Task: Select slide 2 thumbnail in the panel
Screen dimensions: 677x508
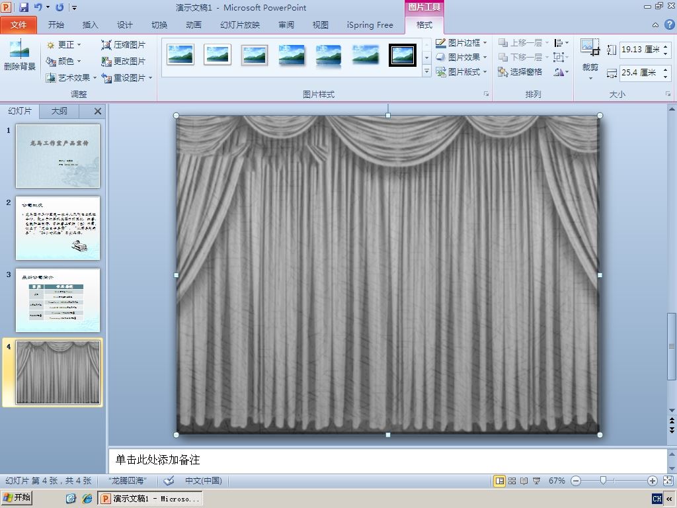Action: coord(58,228)
